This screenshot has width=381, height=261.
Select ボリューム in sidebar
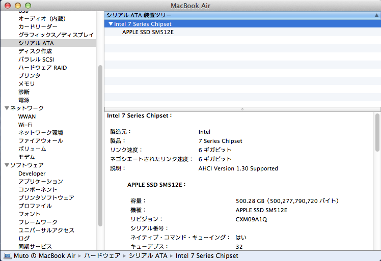32,149
